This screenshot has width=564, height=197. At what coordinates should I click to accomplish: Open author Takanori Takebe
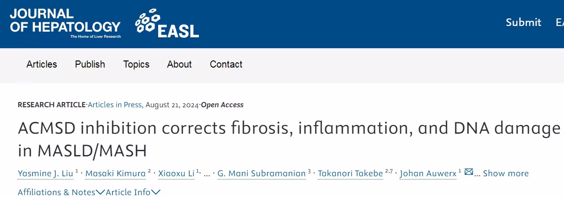[350, 173]
